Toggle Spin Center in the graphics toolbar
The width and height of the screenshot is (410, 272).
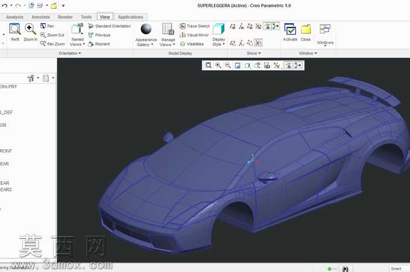click(298, 66)
